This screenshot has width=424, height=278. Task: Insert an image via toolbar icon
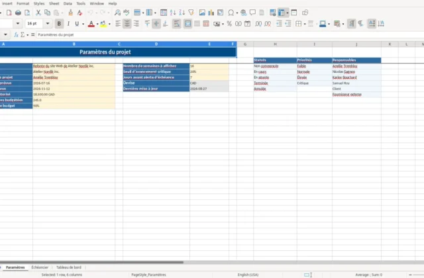tap(202, 13)
